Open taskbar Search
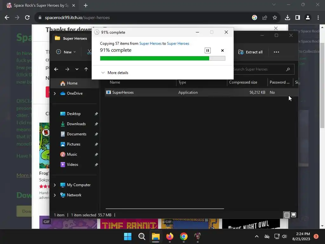The width and height of the screenshot is (325, 244). click(142, 236)
